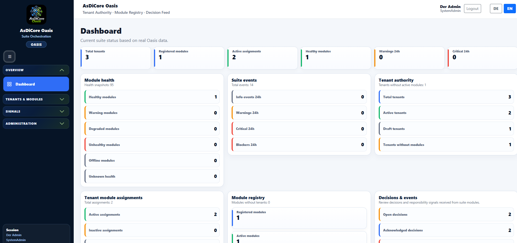This screenshot has width=517, height=243.
Task: Select the Critical 24h top summary card
Action: point(482,58)
